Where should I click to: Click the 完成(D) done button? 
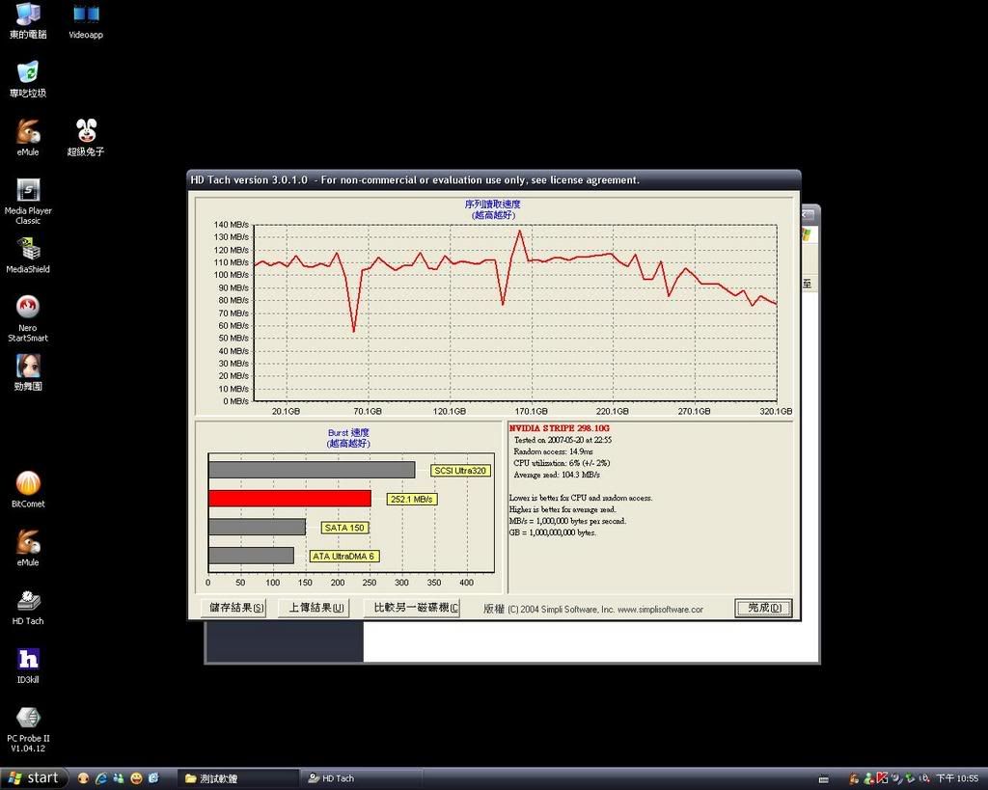point(764,608)
